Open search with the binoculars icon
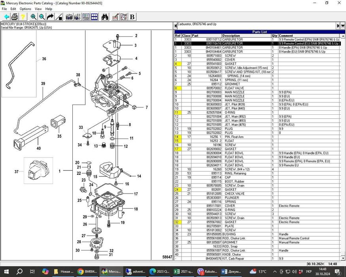The height and width of the screenshot is (277, 346). 105,17
